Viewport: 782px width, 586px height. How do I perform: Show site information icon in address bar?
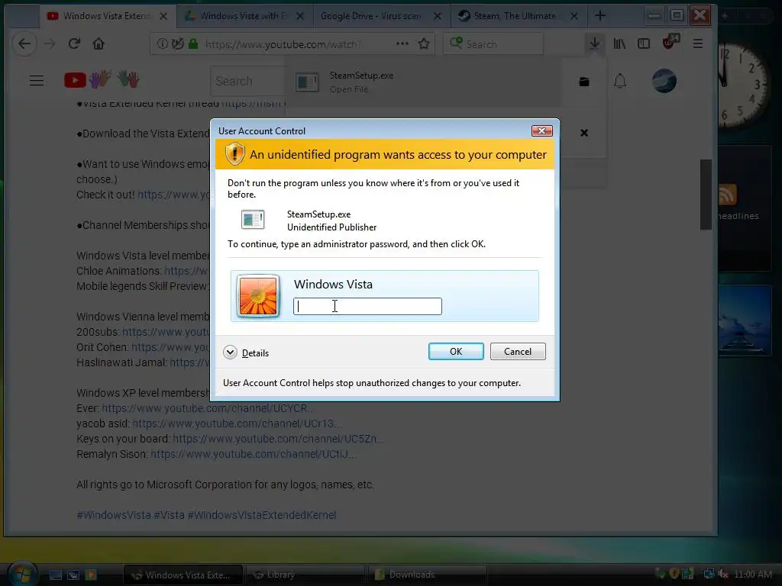(x=162, y=43)
